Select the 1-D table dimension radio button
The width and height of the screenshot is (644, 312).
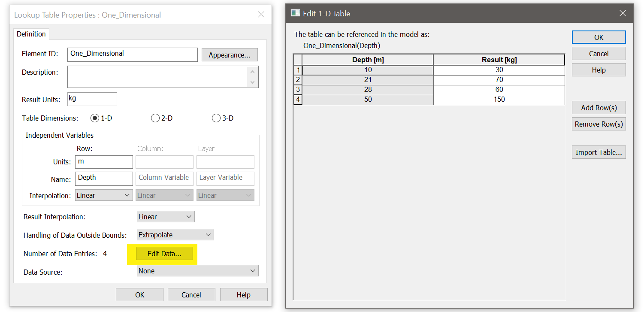(x=94, y=118)
